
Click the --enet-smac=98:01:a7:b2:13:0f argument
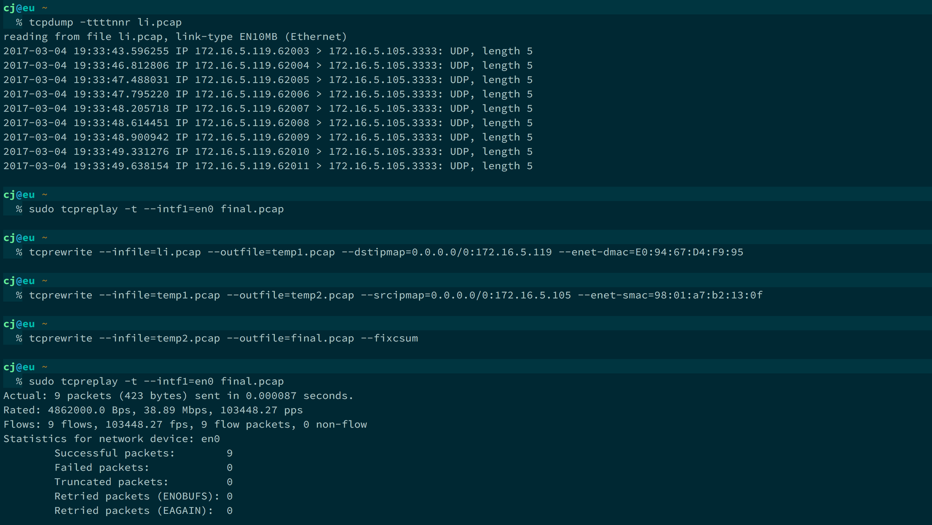[670, 295]
